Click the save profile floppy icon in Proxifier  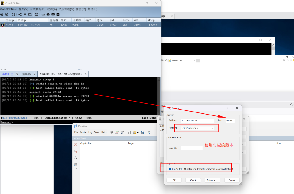click(143, 133)
